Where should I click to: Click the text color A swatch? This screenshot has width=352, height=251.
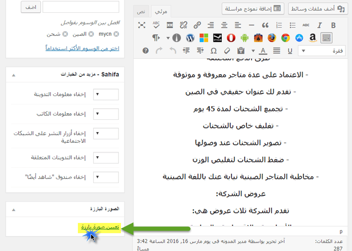(x=264, y=50)
